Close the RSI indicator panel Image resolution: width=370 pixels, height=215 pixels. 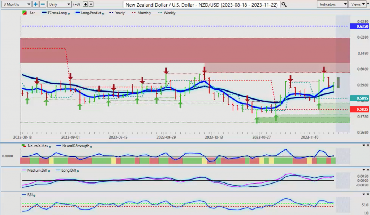(x=367, y=194)
